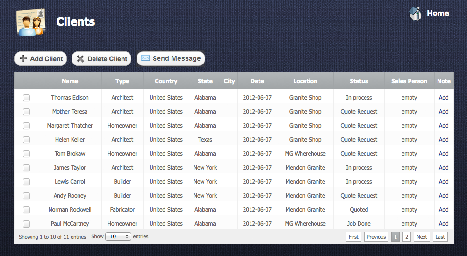Check the box beside Paul McCartney
This screenshot has height=256, width=467.
point(26,224)
